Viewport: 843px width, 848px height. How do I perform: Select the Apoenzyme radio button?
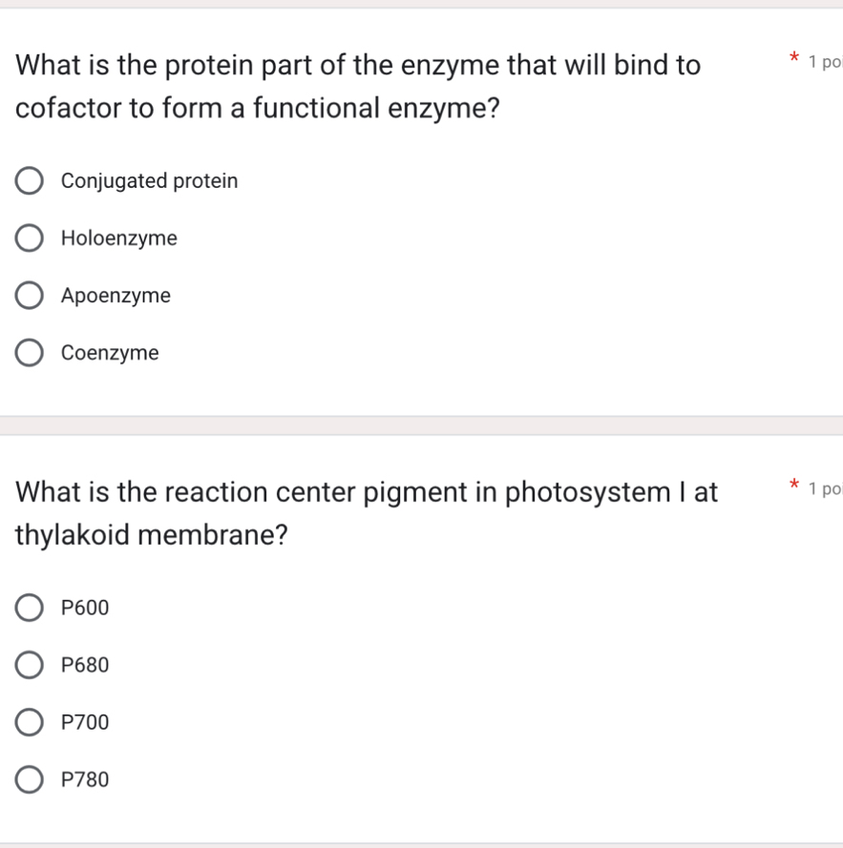click(x=29, y=295)
